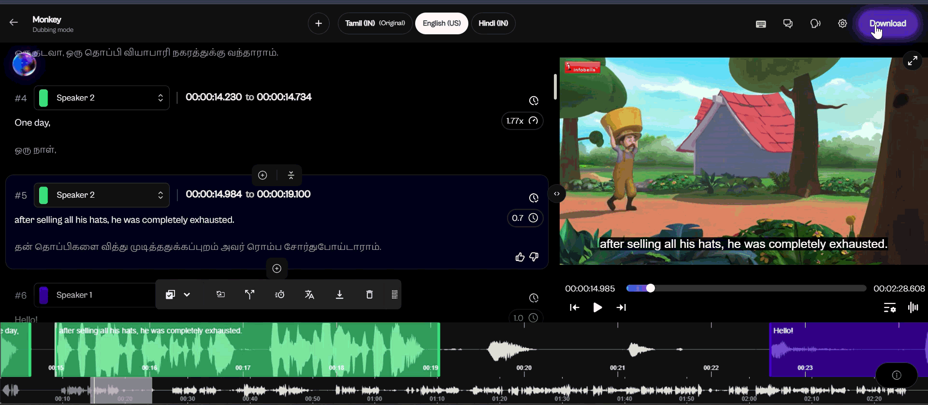The width and height of the screenshot is (928, 405).
Task: Open Speaker 2 dropdown for segment #5
Action: tap(101, 195)
